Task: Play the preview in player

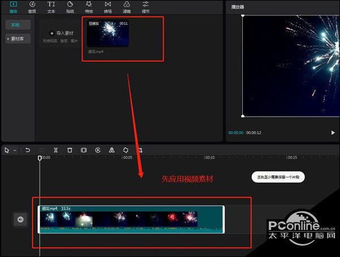Action: coord(333,132)
